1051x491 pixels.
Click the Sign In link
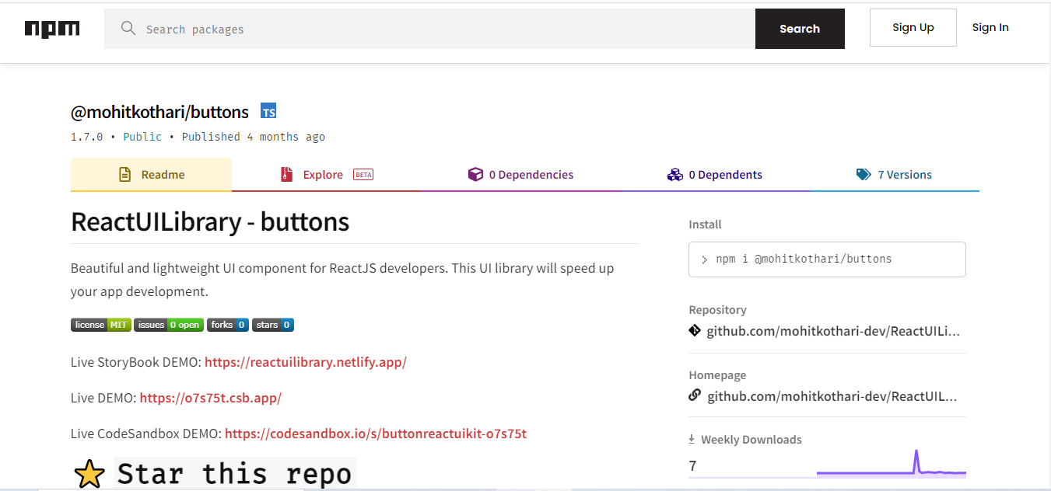[990, 27]
